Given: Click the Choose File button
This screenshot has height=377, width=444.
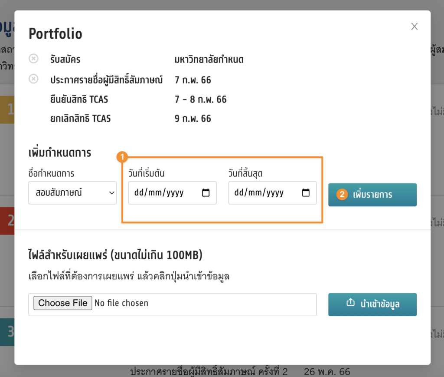Looking at the screenshot, I should pos(63,303).
